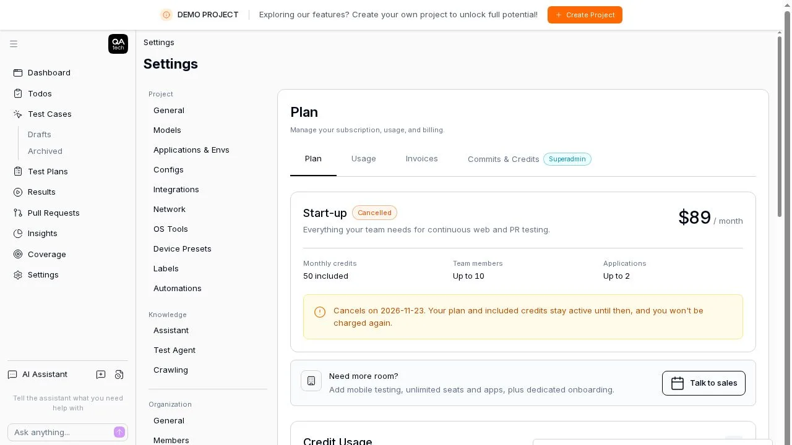Click the DEMO PROJECT label
Image resolution: width=792 pixels, height=445 pixels.
(208, 15)
